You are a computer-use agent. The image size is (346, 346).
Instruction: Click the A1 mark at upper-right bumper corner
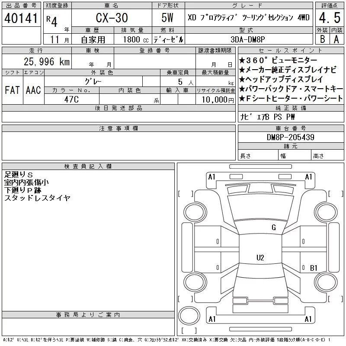[x=309, y=177]
